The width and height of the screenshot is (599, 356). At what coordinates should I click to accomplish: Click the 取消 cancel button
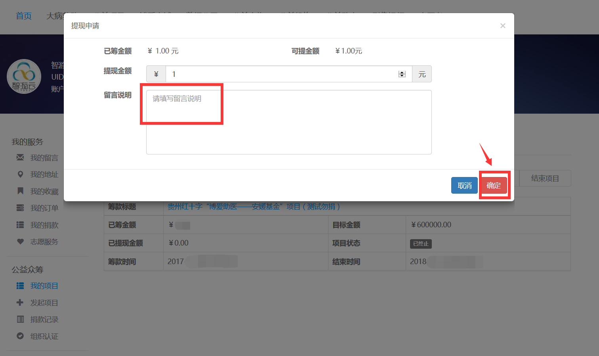coord(464,185)
